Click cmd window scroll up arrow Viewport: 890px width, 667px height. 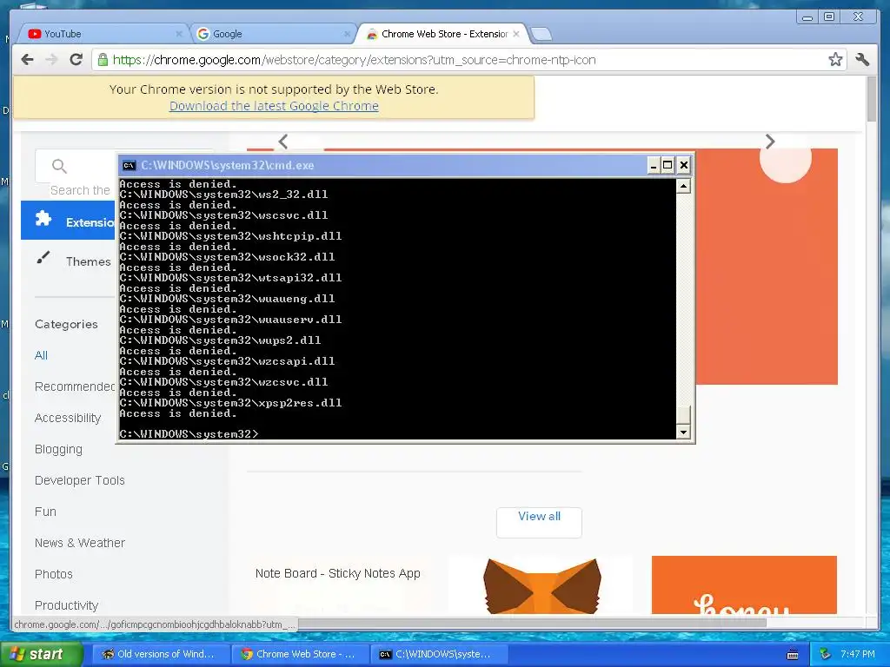683,186
